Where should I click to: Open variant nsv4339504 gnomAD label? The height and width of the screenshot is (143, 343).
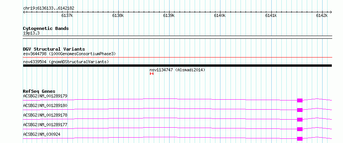pyautogui.click(x=66, y=62)
